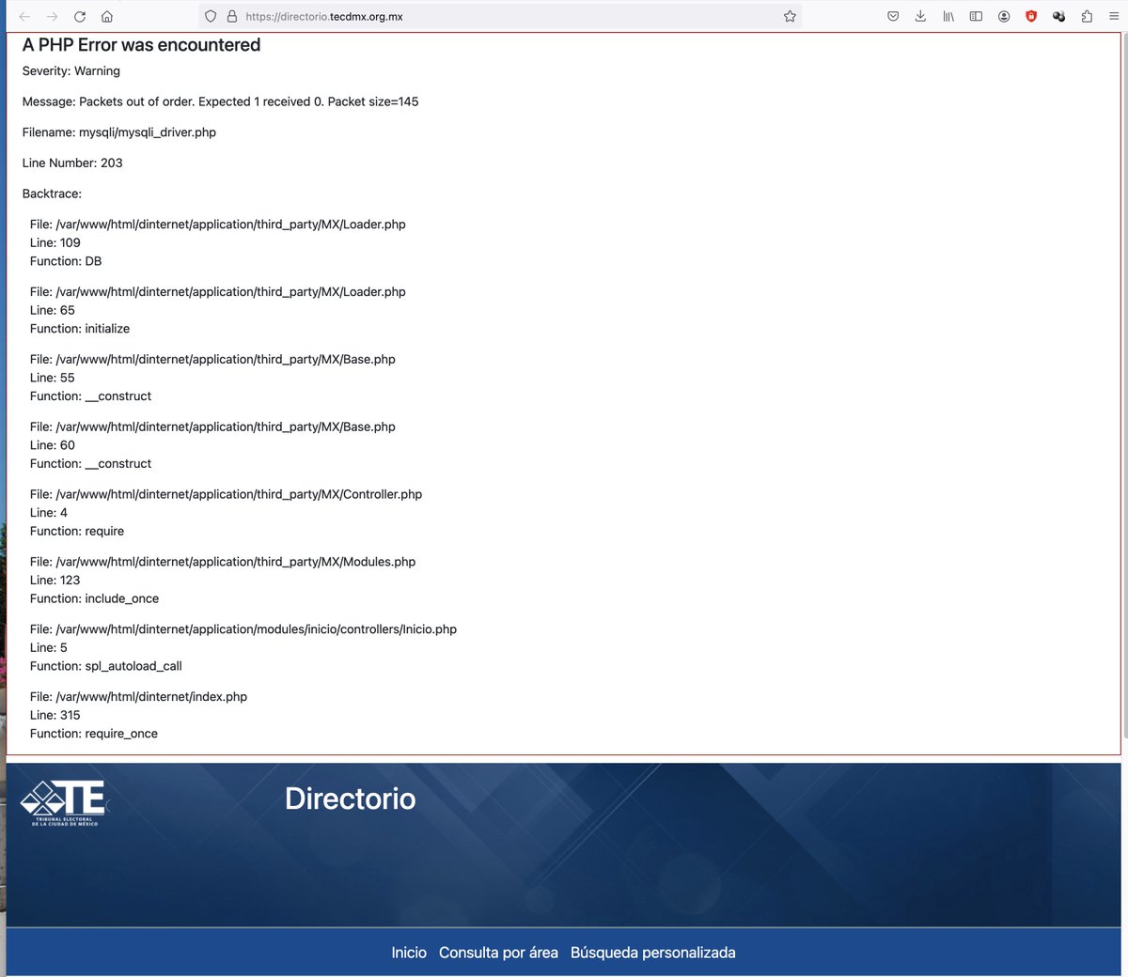Go back to the previous page
Viewport: 1128px width, 977px height.
24,16
